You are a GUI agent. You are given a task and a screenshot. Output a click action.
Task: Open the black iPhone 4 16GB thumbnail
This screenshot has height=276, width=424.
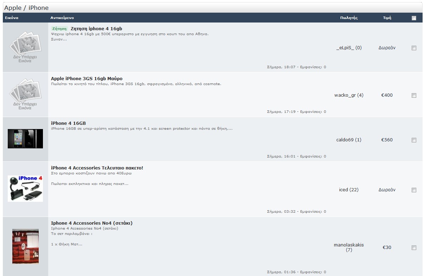pos(25,139)
